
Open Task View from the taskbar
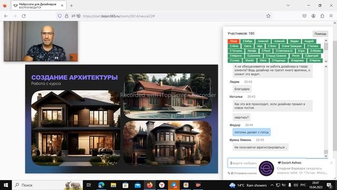coord(89,185)
